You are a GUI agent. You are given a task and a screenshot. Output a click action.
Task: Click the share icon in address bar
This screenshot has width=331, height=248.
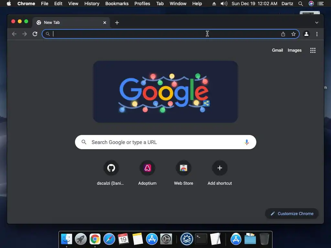(x=283, y=34)
